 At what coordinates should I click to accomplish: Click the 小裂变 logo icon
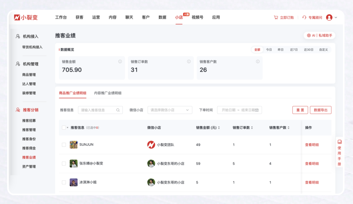tap(16, 17)
